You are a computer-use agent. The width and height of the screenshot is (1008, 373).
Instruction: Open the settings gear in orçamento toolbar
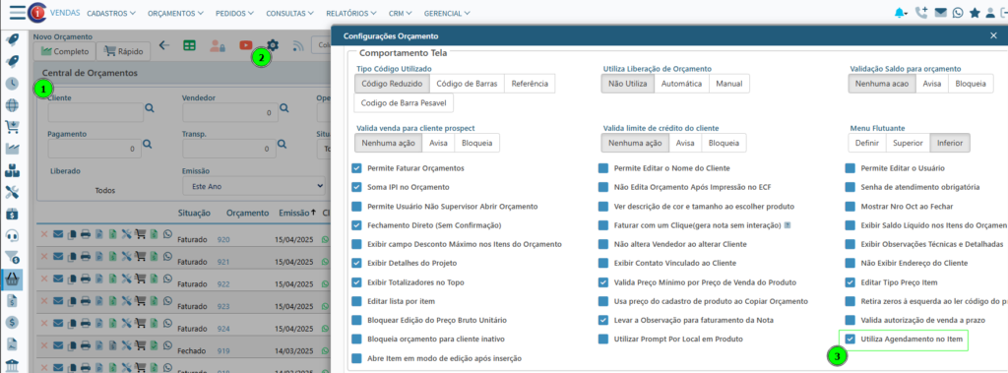point(274,45)
